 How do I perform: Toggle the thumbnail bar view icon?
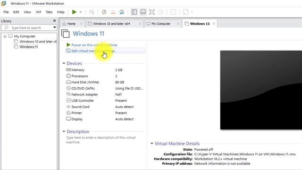click(x=143, y=12)
